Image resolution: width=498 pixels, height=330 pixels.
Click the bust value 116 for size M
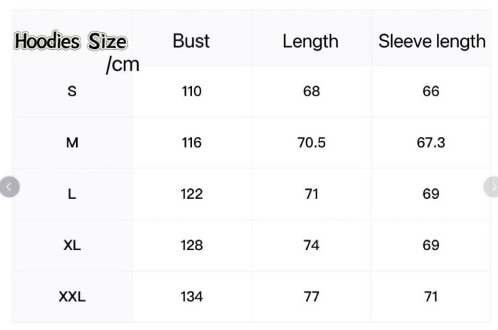pos(191,143)
